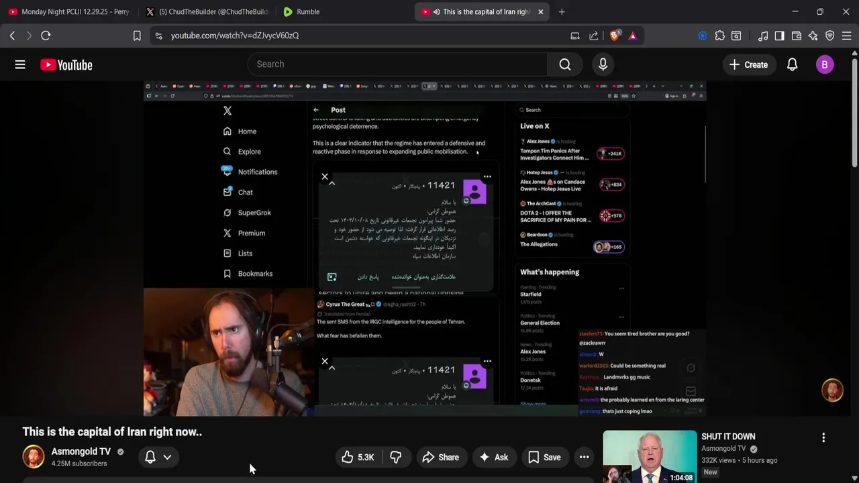This screenshot has height=483, width=859.
Task: Open Brave VPN shield icon
Action: pos(830,36)
